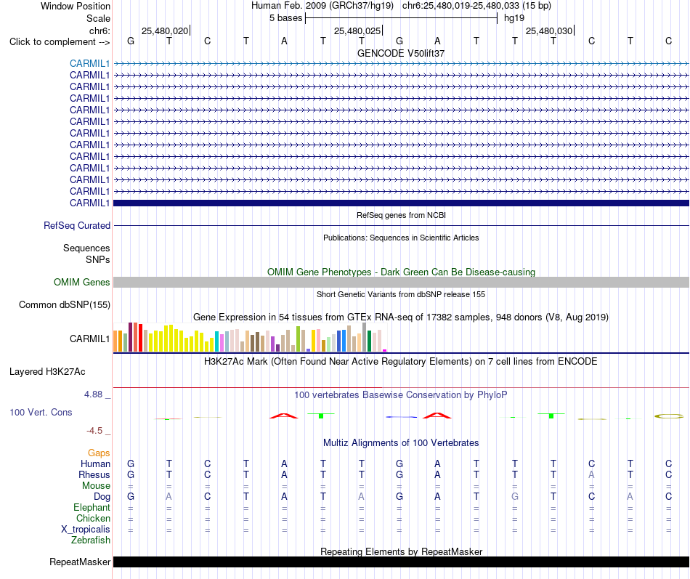Viewport: 690px width, 579px height.
Task: Select the thick dark-blue CARMIL1 exon bar
Action: 401,203
